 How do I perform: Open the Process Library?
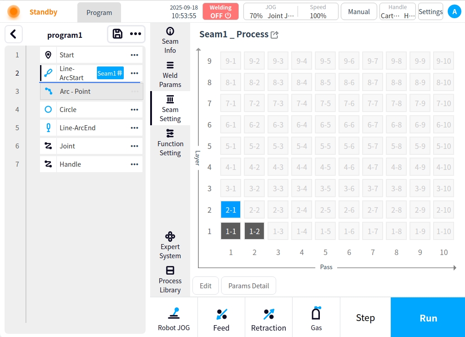(x=170, y=280)
